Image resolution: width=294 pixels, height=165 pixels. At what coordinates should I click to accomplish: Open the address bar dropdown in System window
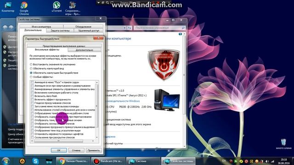click(124, 28)
